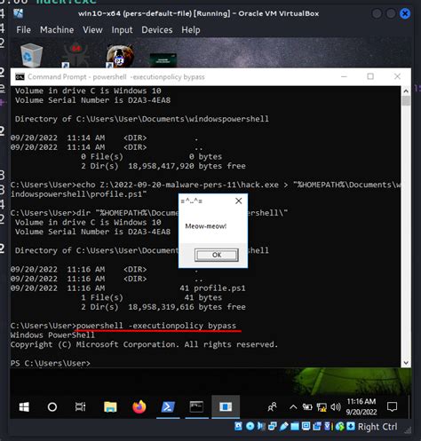Image resolution: width=421 pixels, height=441 pixels.
Task: Select the dark thumbnail desktop shortcut
Action: (x=163, y=59)
